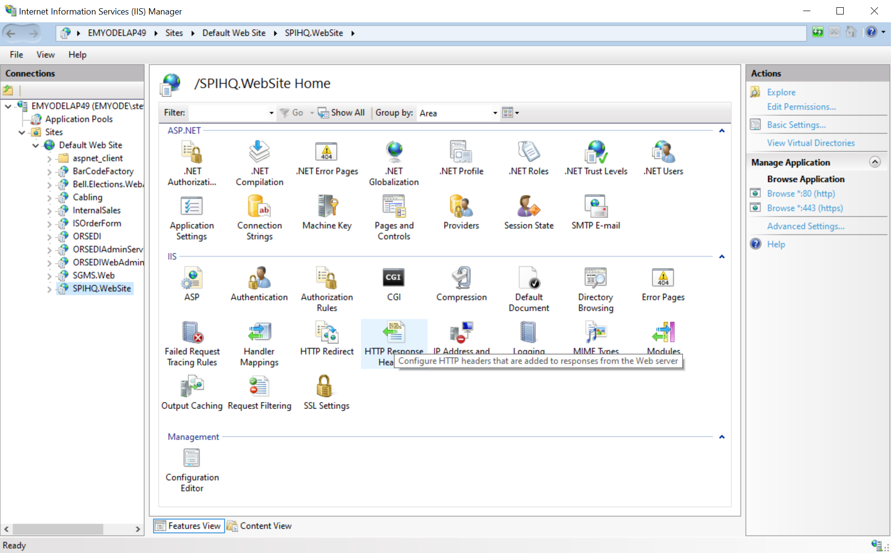
Task: Open the File menu
Action: [16, 55]
